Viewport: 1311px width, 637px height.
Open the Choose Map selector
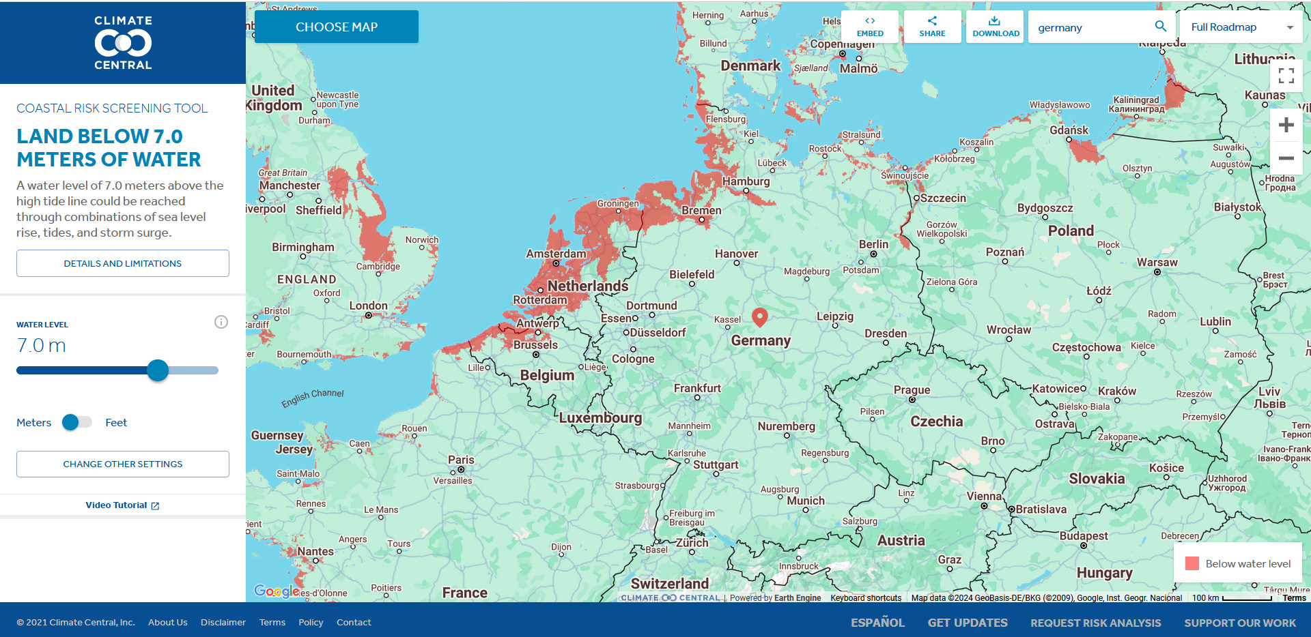(337, 27)
